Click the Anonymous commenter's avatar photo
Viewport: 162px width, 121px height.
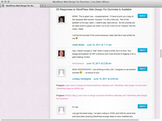61,54
